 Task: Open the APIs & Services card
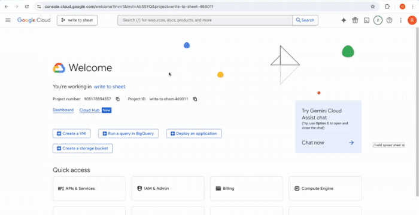[x=89, y=188]
